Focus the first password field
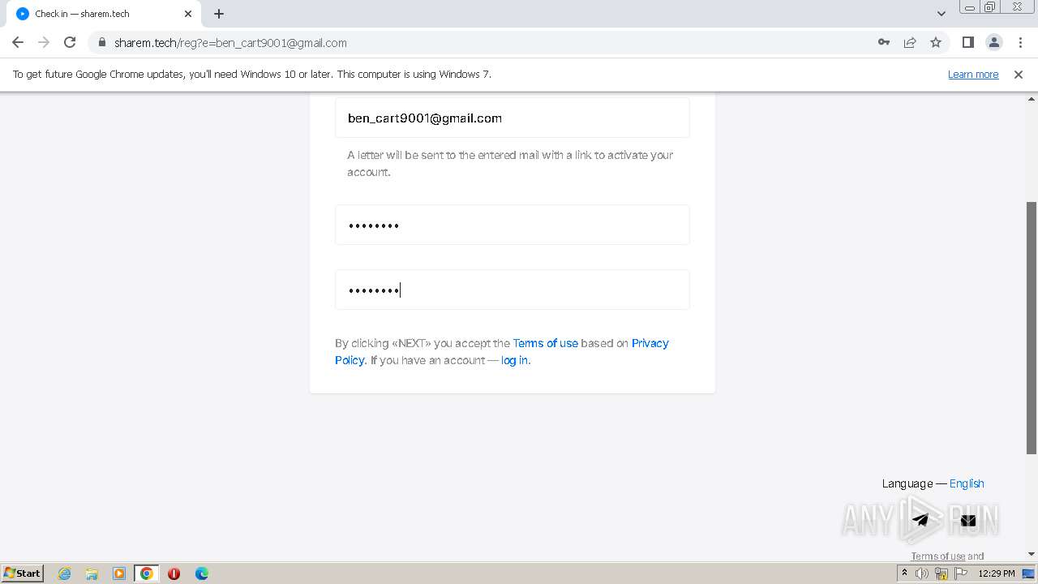Image resolution: width=1038 pixels, height=584 pixels. [513, 225]
